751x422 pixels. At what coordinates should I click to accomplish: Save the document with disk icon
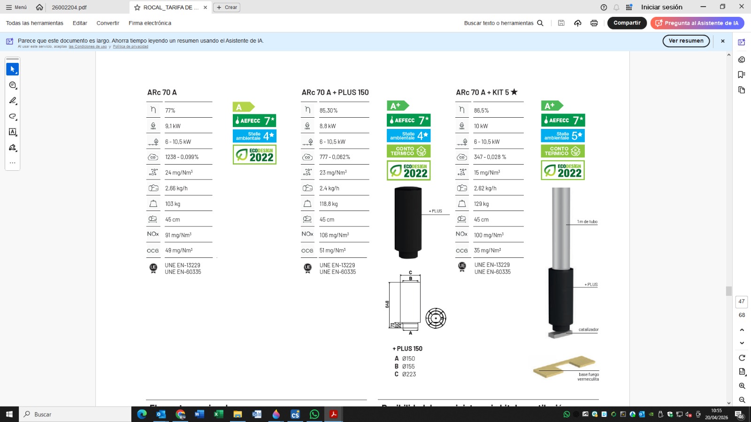[561, 23]
